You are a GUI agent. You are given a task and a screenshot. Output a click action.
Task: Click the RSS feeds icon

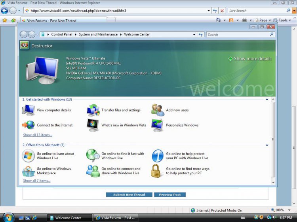pyautogui.click(x=231, y=20)
